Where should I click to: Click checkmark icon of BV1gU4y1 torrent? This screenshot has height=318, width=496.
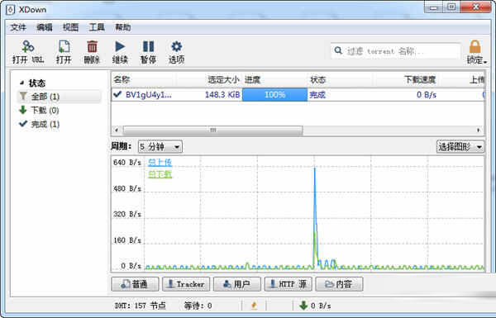coord(117,94)
